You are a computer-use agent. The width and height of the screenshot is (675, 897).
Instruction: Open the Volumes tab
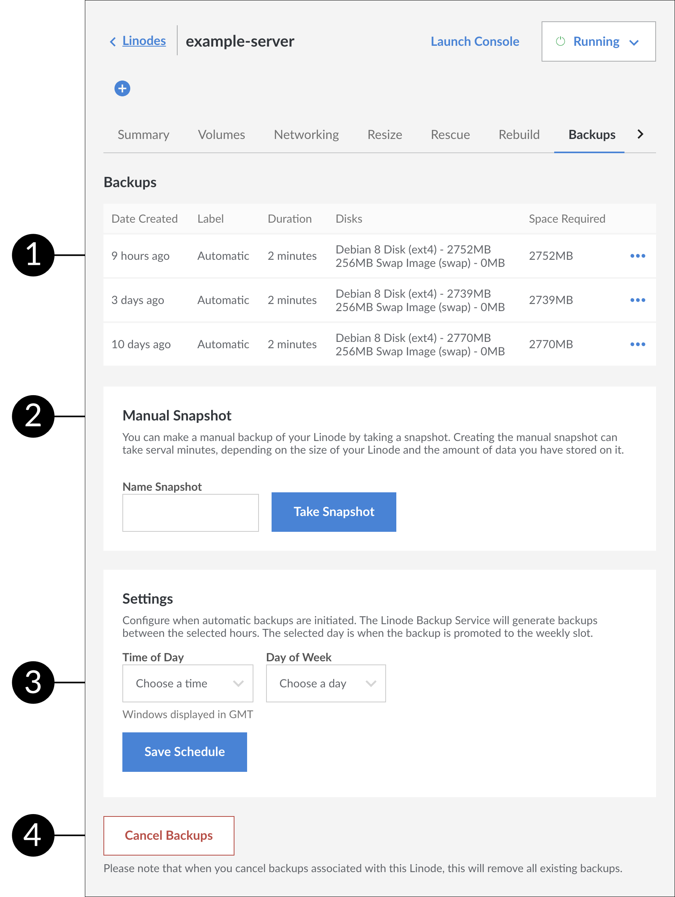(221, 135)
